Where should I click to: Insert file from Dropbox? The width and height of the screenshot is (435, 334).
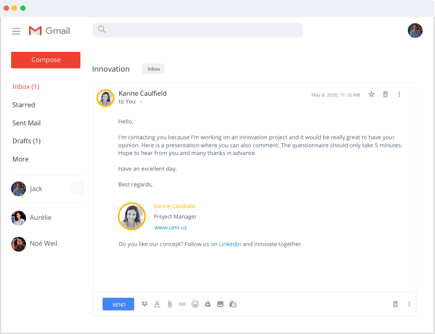pos(145,304)
